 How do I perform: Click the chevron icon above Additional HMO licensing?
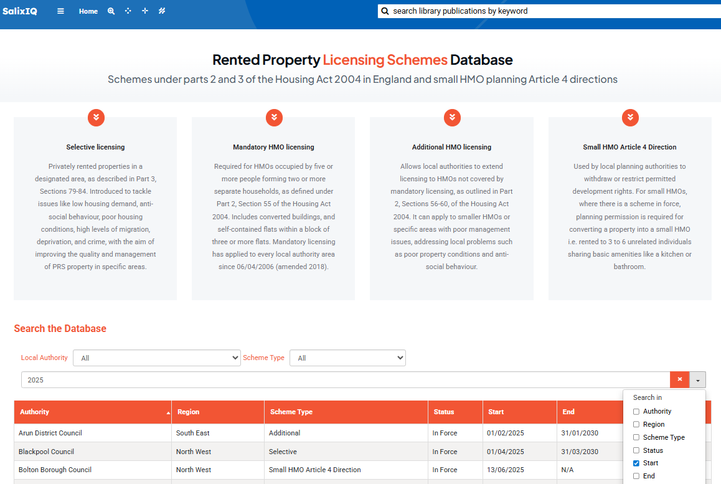click(452, 117)
